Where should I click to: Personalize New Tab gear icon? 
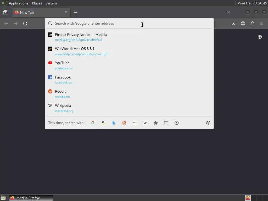click(260, 37)
